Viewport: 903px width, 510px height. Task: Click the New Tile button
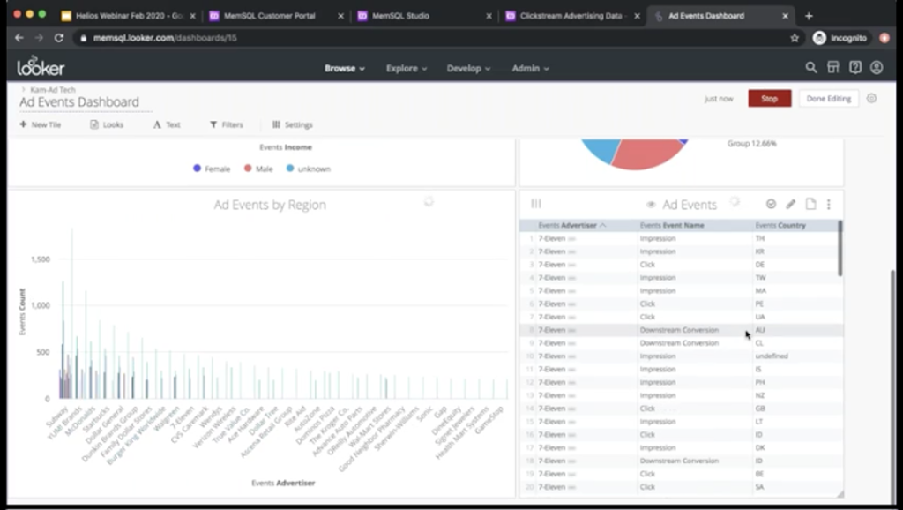41,124
